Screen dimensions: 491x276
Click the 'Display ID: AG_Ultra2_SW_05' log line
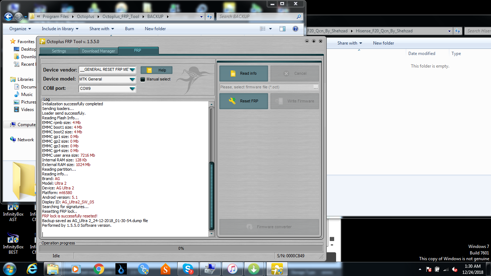tap(68, 202)
